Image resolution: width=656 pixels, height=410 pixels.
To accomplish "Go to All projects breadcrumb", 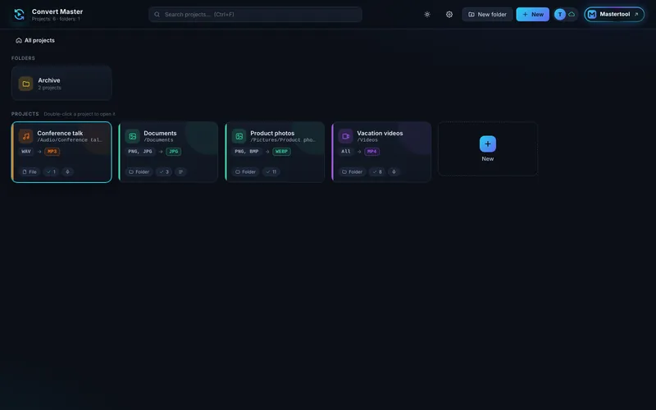I will [35, 40].
